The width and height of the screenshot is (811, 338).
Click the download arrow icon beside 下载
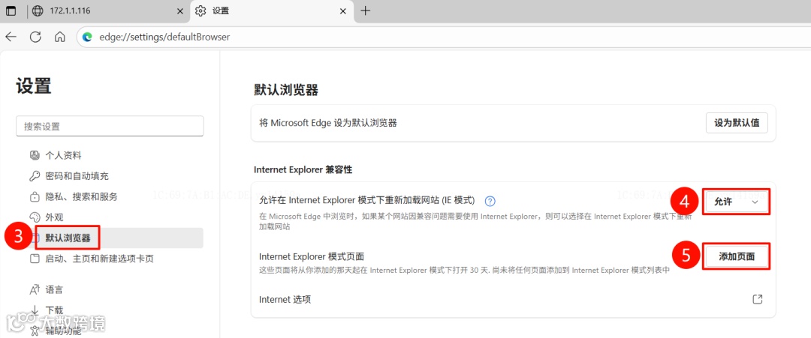35,310
